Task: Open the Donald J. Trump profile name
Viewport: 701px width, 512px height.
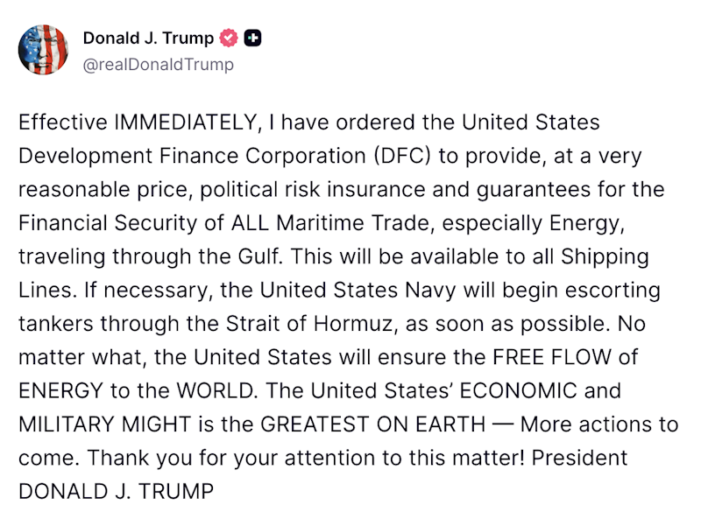Action: click(151, 38)
